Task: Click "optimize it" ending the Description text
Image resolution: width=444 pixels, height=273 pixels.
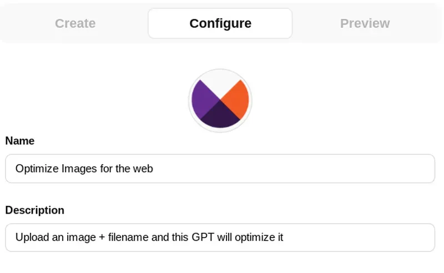Action: click(261, 237)
